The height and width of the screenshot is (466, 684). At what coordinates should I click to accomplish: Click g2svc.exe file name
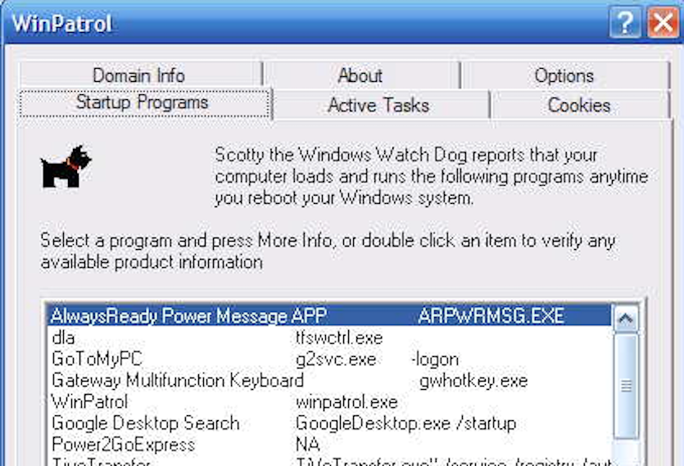tap(336, 359)
